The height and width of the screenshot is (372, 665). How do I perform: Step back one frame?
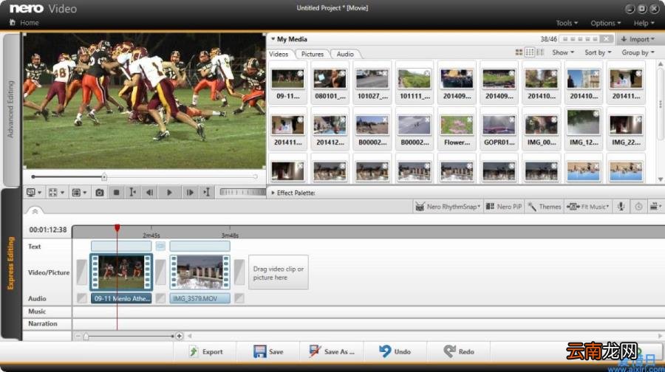click(x=149, y=193)
